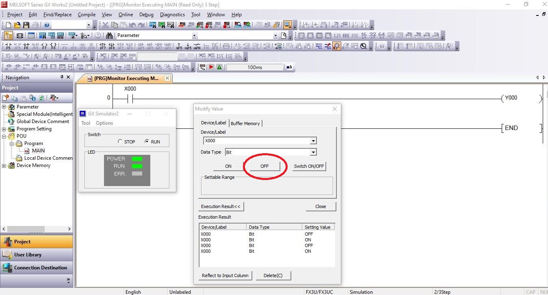Click the binoculars Find icon
This screenshot has height=295, width=548.
[x=109, y=36]
